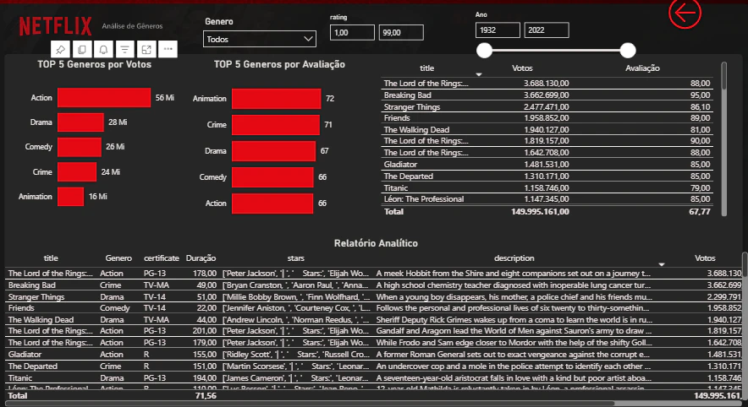Select the Animation bar in Avaliação chart
The width and height of the screenshot is (748, 407).
click(x=276, y=99)
